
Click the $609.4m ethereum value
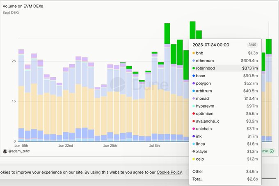point(249,61)
